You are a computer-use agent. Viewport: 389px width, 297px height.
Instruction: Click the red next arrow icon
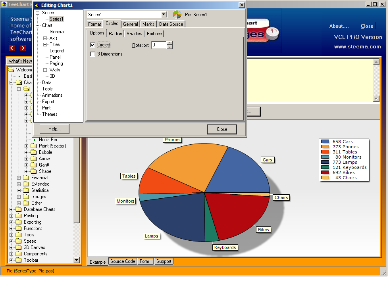coord(23,48)
